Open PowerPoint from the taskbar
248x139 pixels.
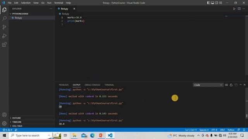tap(101, 136)
